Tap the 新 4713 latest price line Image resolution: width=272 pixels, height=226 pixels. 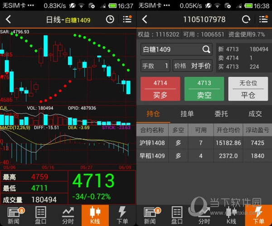(243, 49)
